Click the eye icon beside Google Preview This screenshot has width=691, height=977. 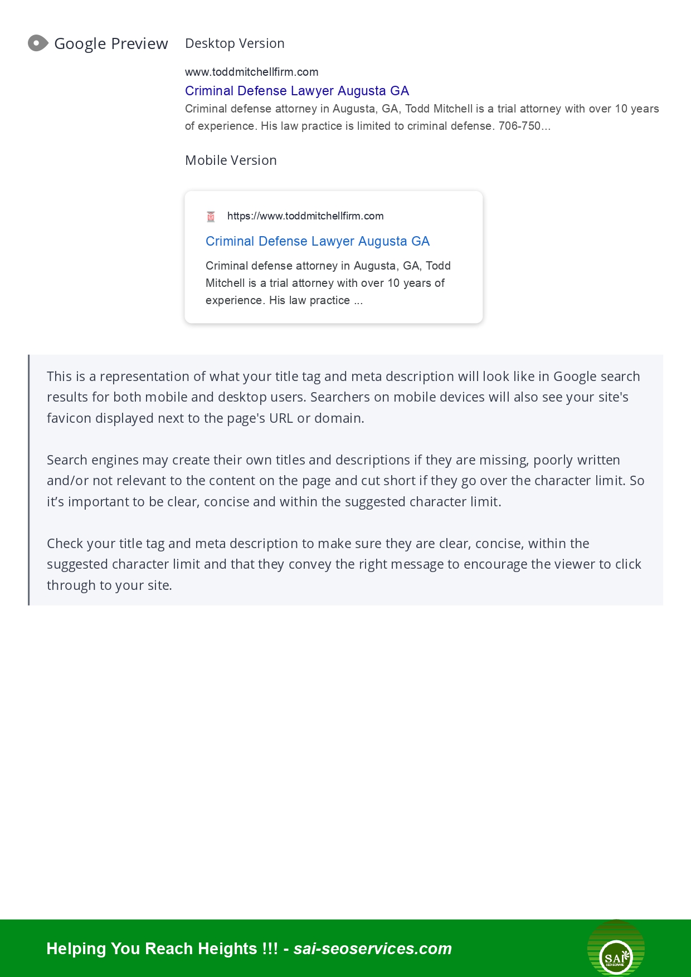(x=38, y=43)
